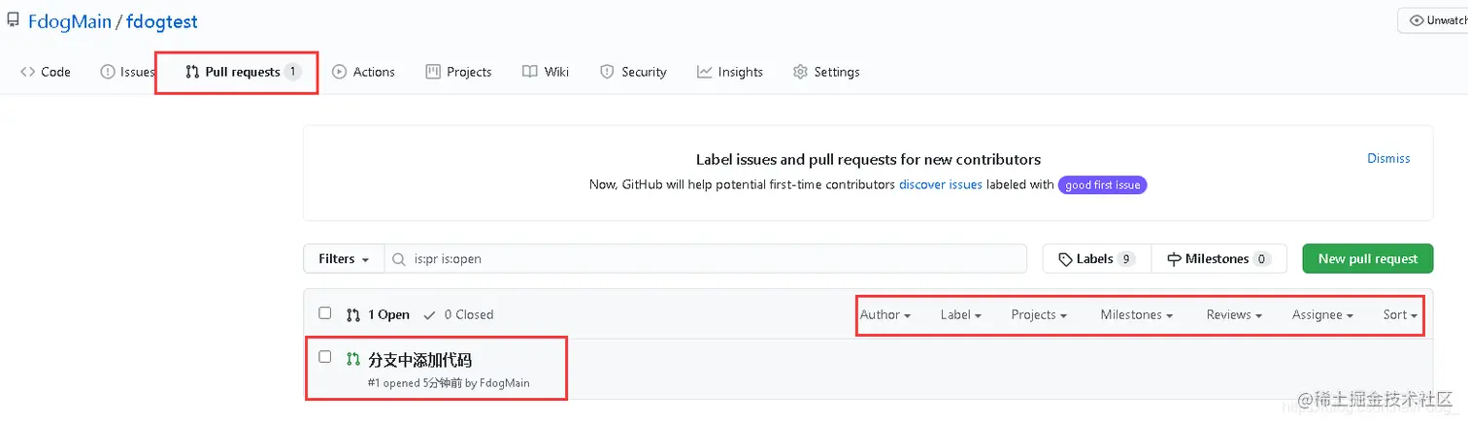Open the FdogMain owner link
The width and height of the screenshot is (1468, 424).
click(70, 21)
